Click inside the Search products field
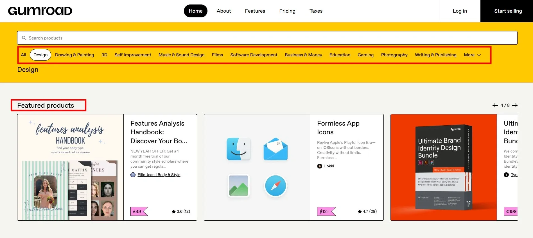Image resolution: width=533 pixels, height=238 pixels. click(267, 38)
